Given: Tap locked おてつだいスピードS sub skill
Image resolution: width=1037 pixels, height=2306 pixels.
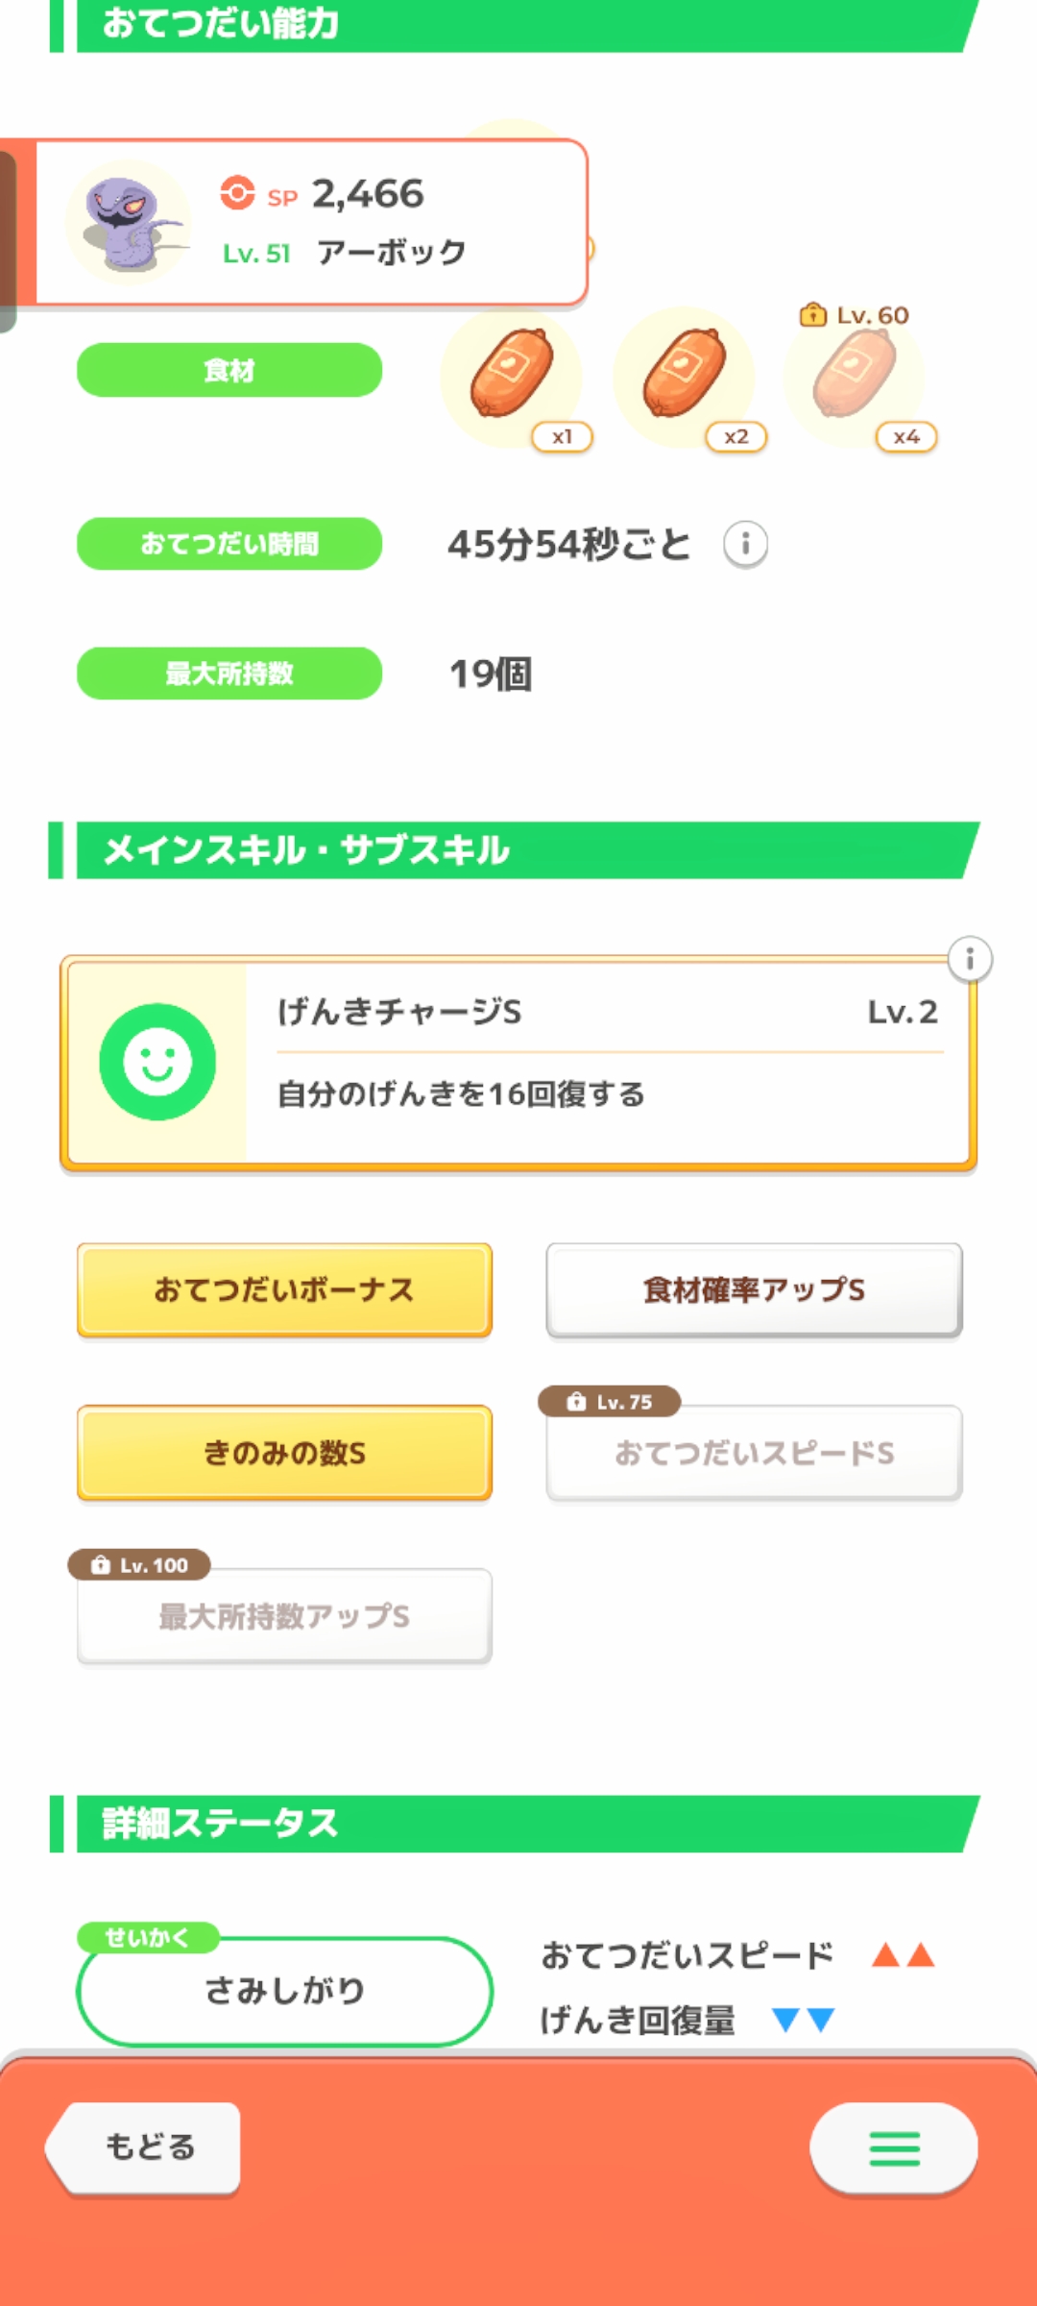Looking at the screenshot, I should pyautogui.click(x=754, y=1453).
